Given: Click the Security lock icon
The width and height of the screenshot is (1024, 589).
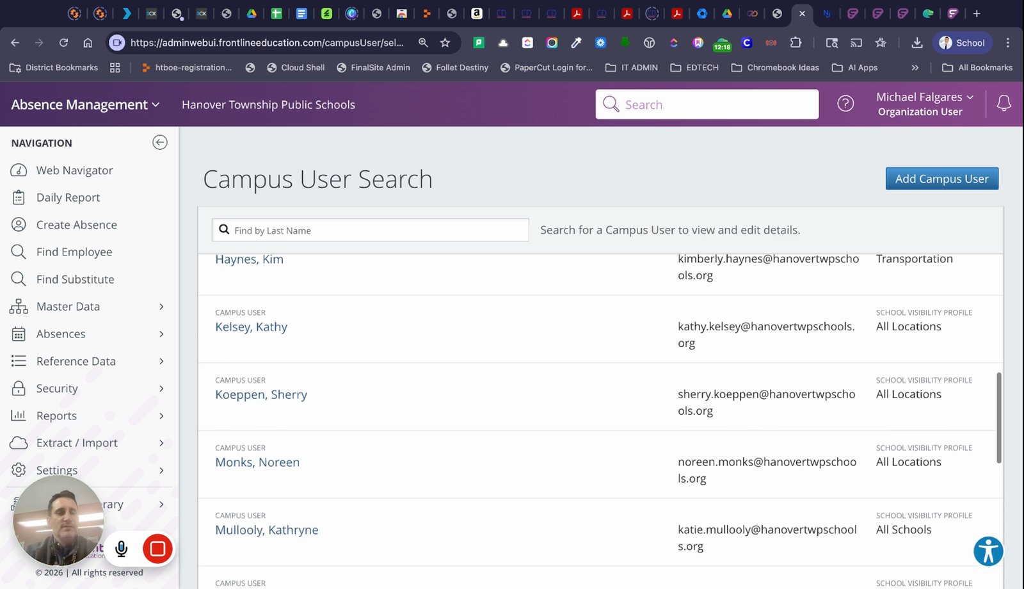Looking at the screenshot, I should click(19, 388).
